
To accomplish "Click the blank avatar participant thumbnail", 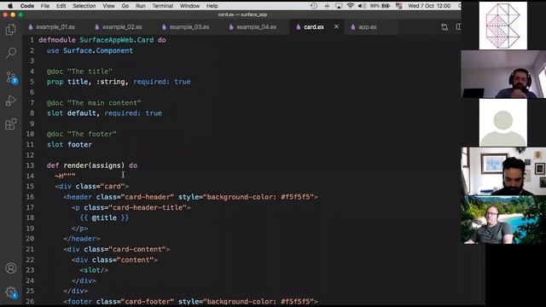I will [x=502, y=123].
